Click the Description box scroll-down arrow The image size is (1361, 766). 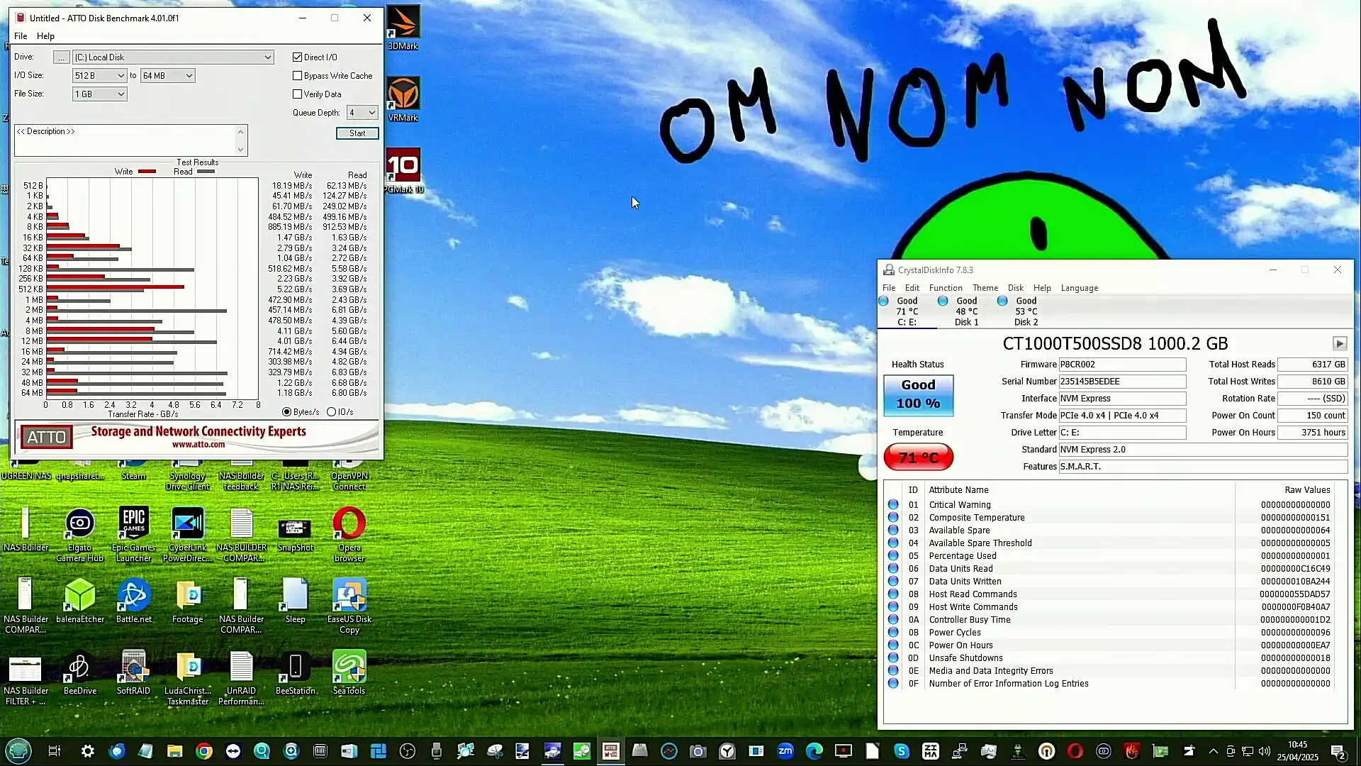coord(241,150)
